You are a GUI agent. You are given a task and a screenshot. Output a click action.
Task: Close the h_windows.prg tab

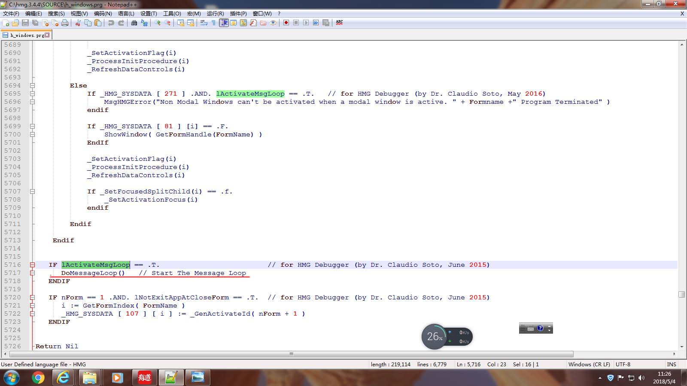(x=47, y=35)
